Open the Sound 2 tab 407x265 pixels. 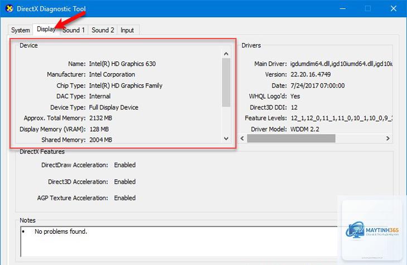103,30
